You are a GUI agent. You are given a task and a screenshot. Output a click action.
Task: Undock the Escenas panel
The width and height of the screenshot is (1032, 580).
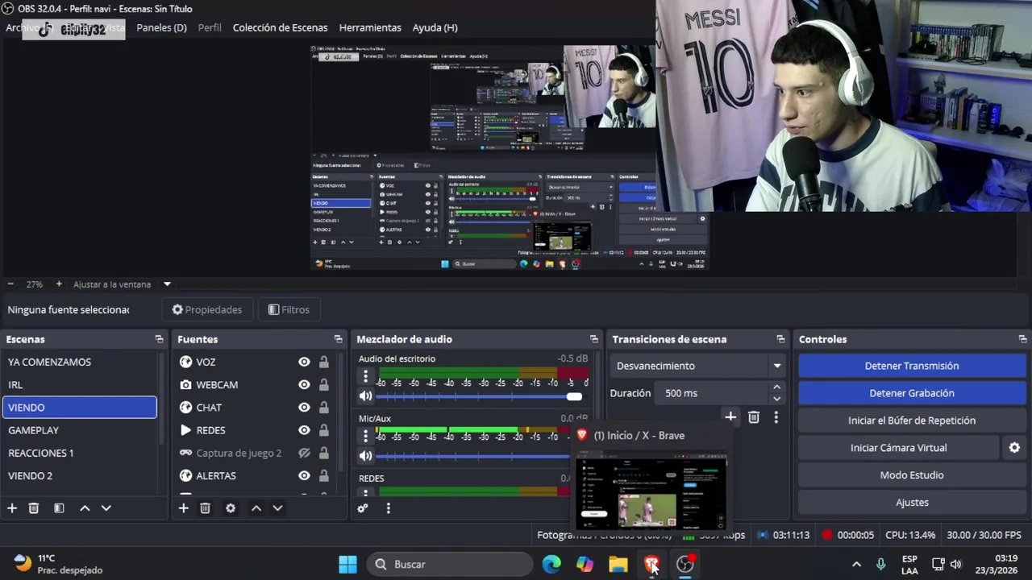(159, 339)
